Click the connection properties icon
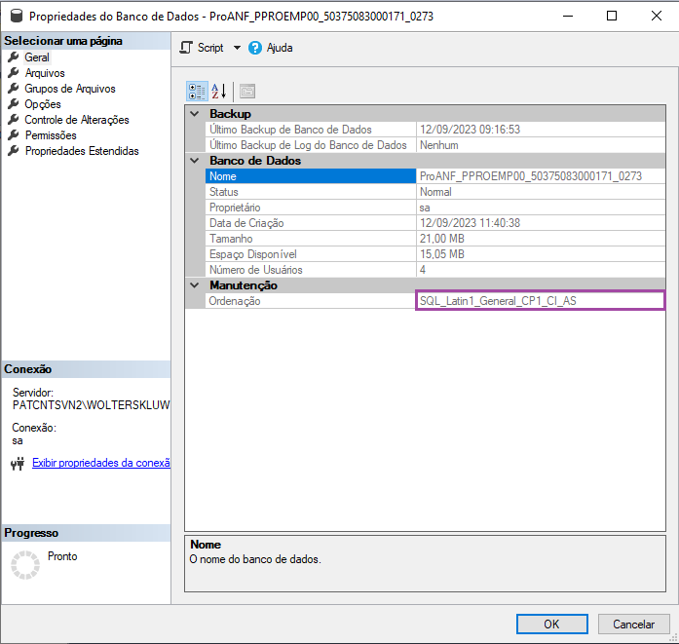 coord(17,464)
